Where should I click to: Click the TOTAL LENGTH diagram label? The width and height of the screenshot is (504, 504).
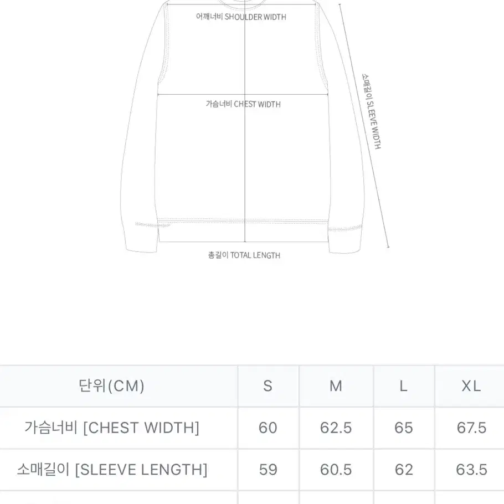[244, 255]
